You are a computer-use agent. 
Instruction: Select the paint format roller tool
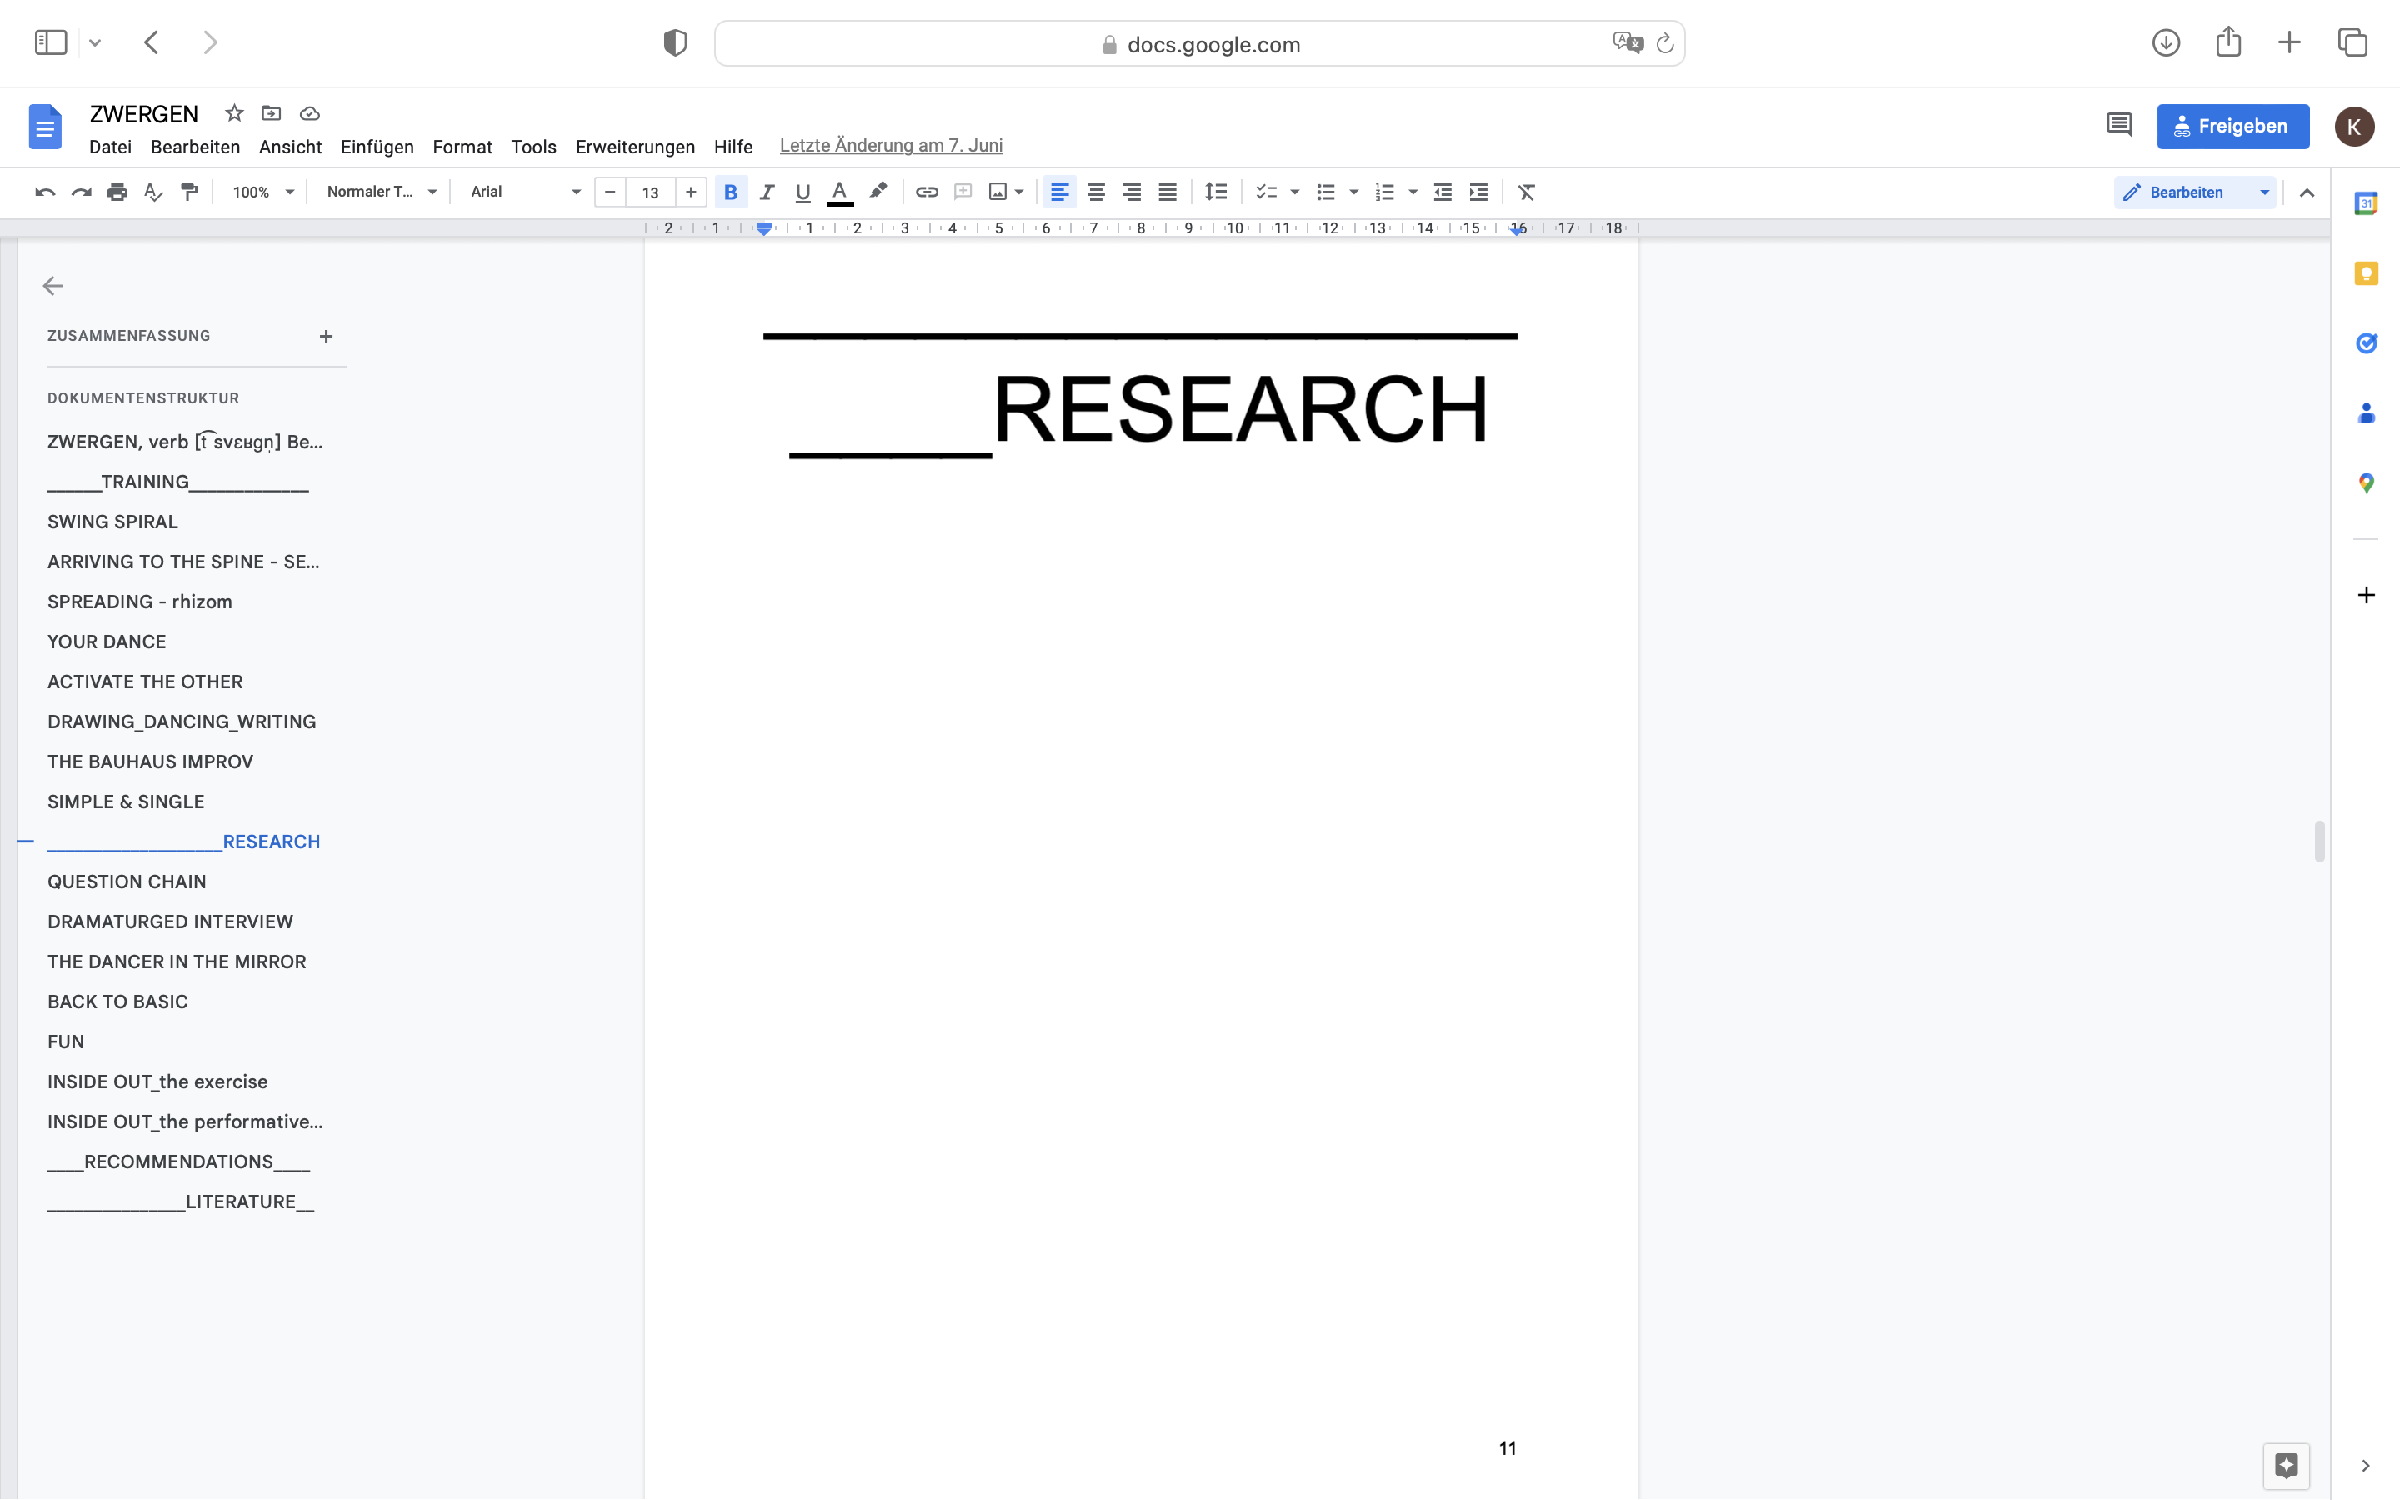coord(189,192)
